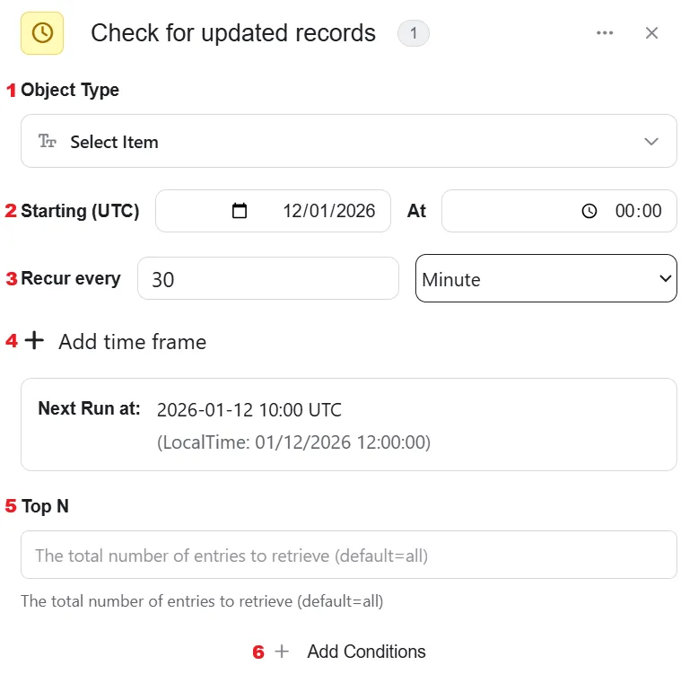
Task: Select the 00:00 start time field
Action: click(559, 211)
